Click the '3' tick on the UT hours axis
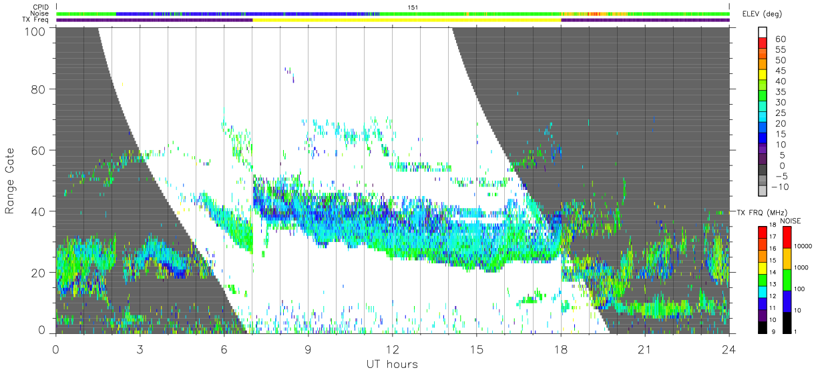The width and height of the screenshot is (820, 378). pyautogui.click(x=140, y=349)
